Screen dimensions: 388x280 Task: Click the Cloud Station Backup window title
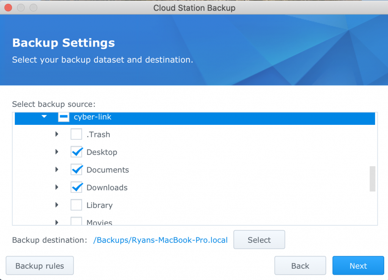click(194, 8)
